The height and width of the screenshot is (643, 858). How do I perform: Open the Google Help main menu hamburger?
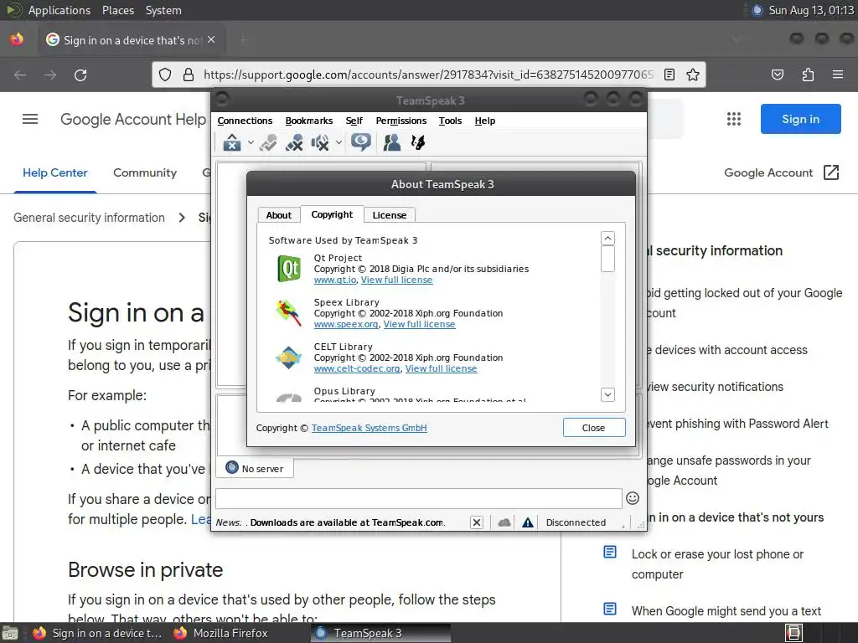[30, 119]
